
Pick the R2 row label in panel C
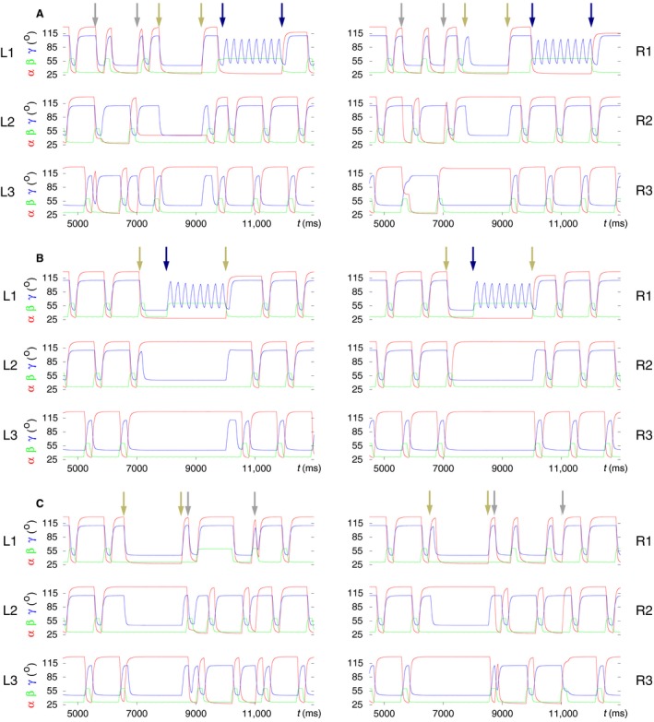click(x=644, y=610)
